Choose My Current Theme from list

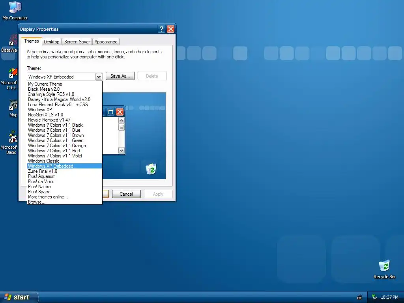pyautogui.click(x=65, y=84)
